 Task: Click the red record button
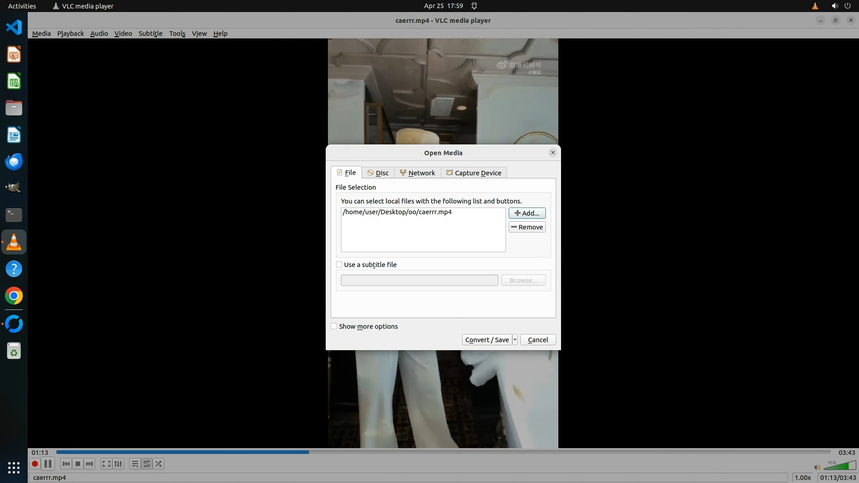click(x=34, y=464)
